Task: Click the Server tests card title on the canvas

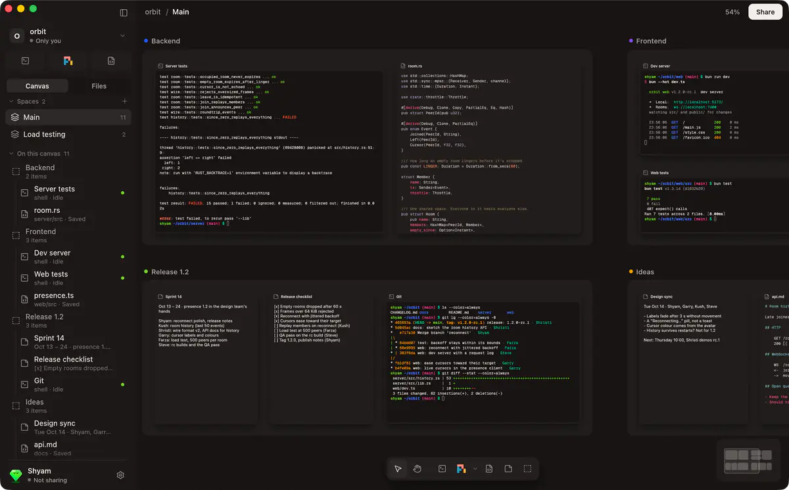Action: (176, 66)
